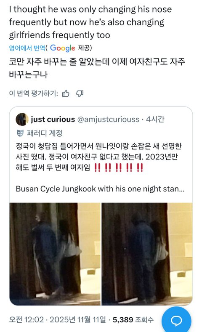202x332 pixels.
Task: Select the original English tweet text
Action: click(x=90, y=22)
